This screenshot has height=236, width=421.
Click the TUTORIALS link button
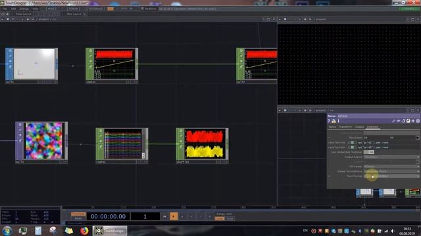[96, 9]
